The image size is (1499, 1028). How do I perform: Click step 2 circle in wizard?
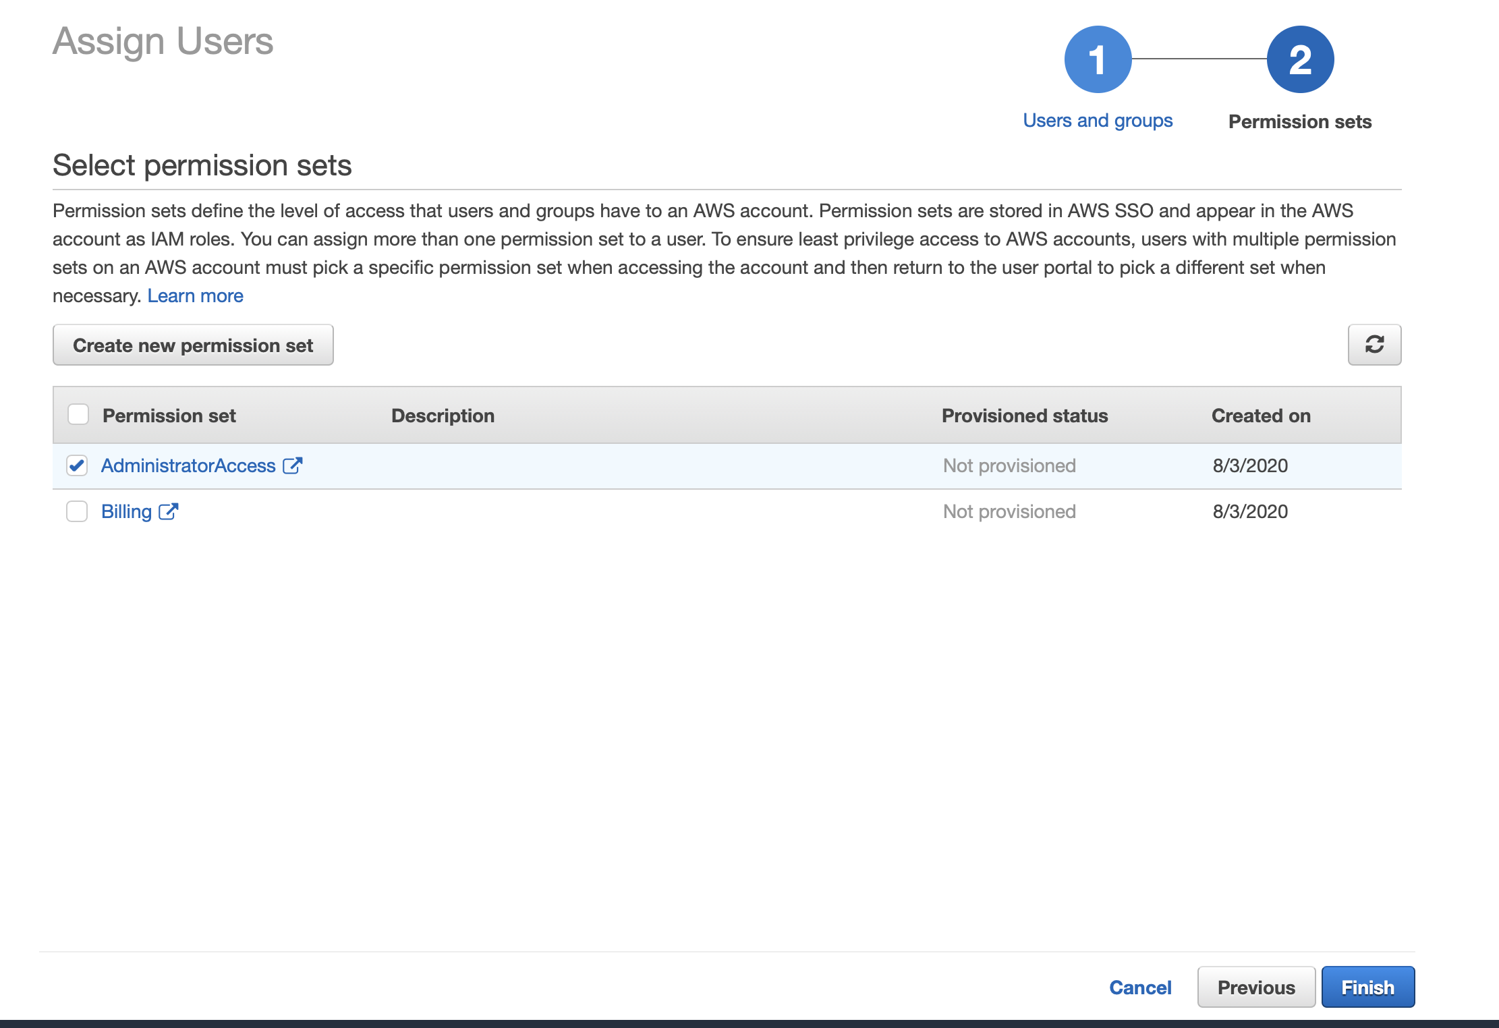[x=1300, y=59]
